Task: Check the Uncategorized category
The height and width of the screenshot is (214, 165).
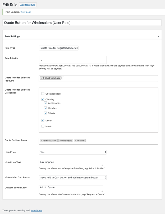Action: click(43, 94)
